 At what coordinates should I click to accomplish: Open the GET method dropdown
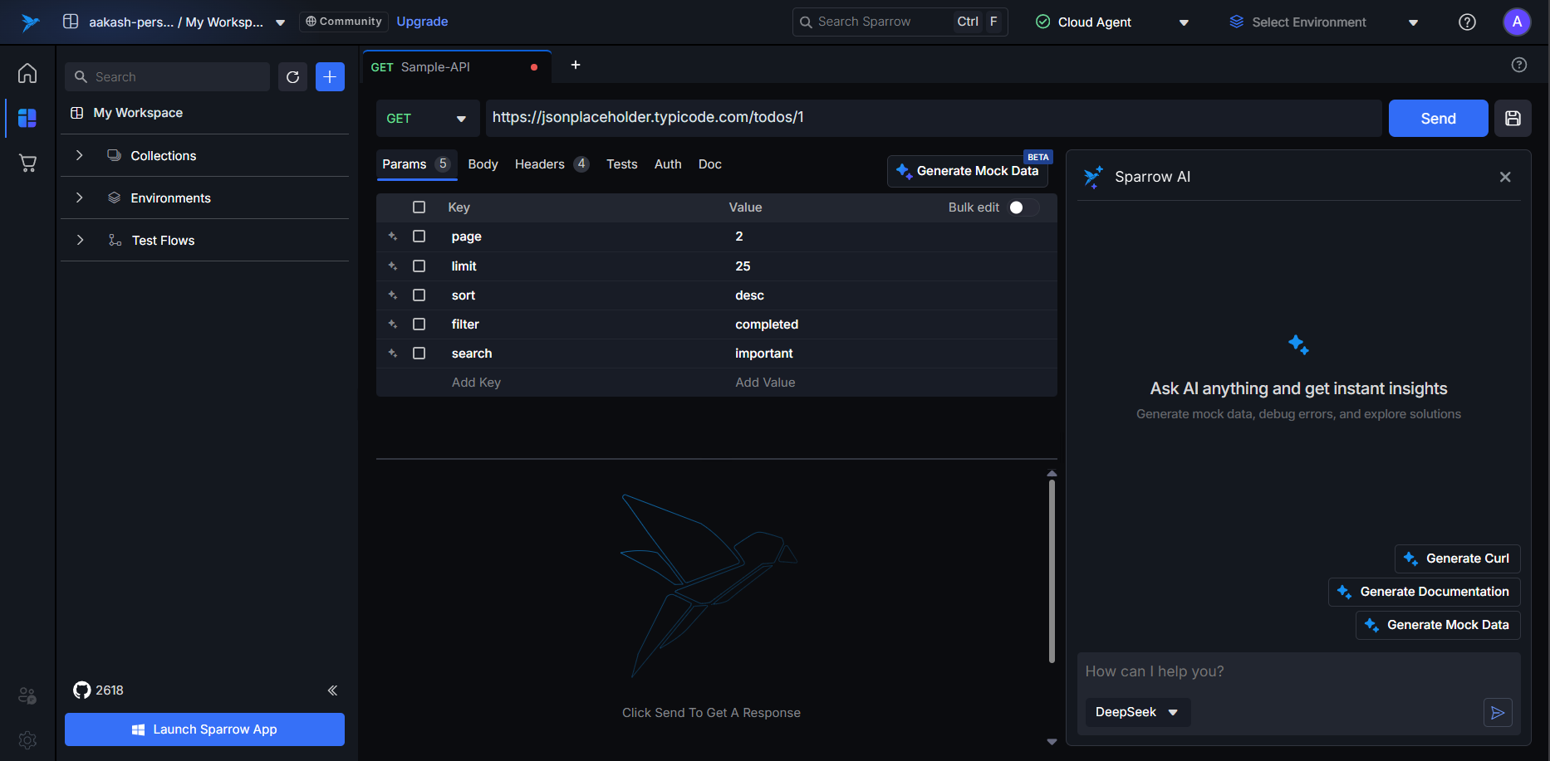coord(427,119)
